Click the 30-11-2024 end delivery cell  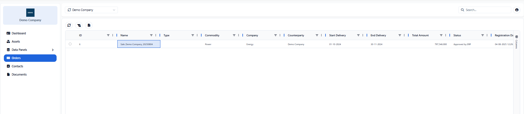[388, 44]
